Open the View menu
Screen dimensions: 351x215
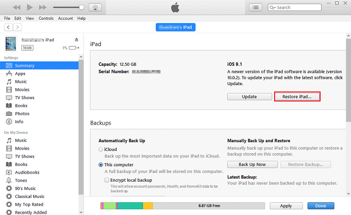[x=30, y=18]
